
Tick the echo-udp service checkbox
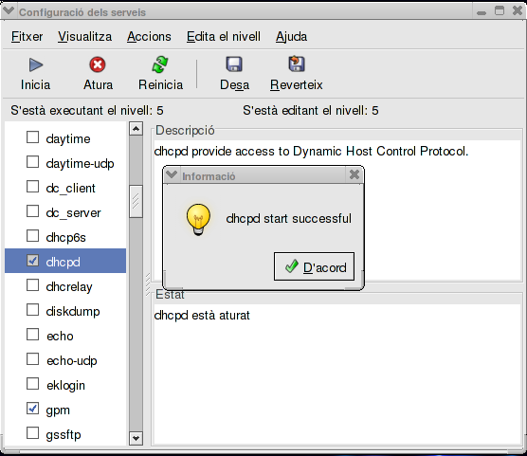tap(32, 358)
